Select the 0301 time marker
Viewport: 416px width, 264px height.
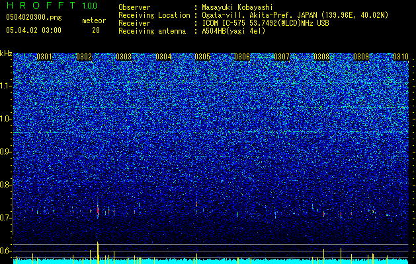pos(44,57)
